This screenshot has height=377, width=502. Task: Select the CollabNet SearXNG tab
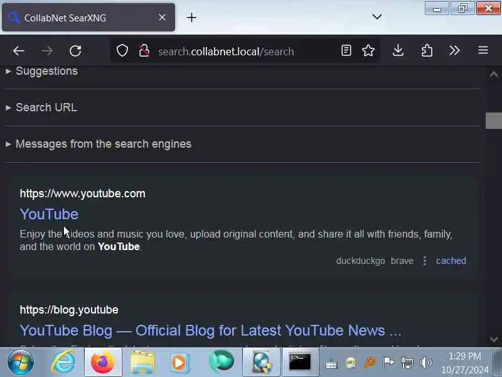click(88, 18)
